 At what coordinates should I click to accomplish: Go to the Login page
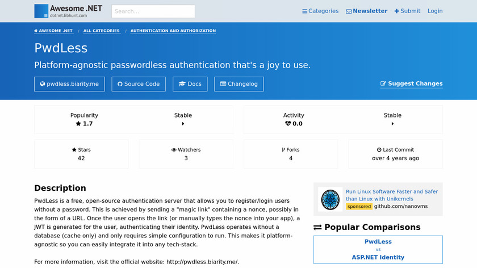click(x=435, y=11)
